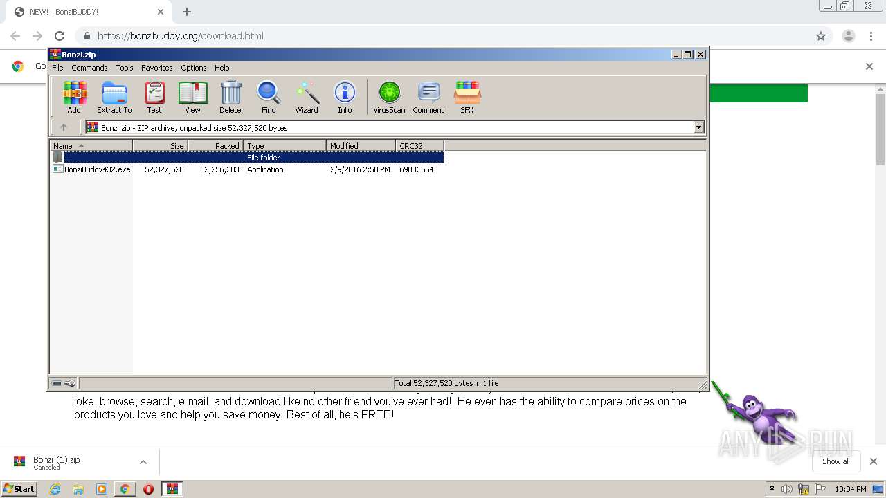
Task: Open the WinRAR File menu
Action: [x=57, y=68]
